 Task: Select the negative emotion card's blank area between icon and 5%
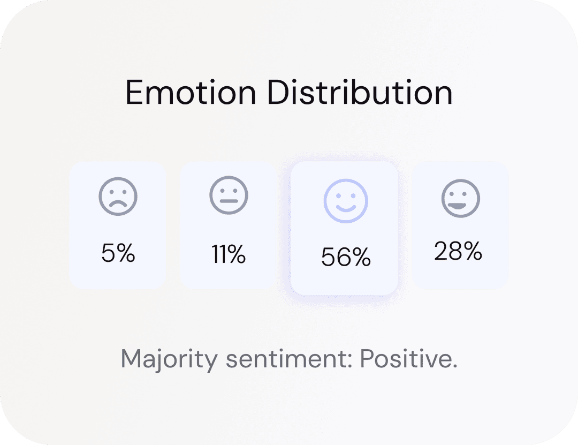pos(118,227)
